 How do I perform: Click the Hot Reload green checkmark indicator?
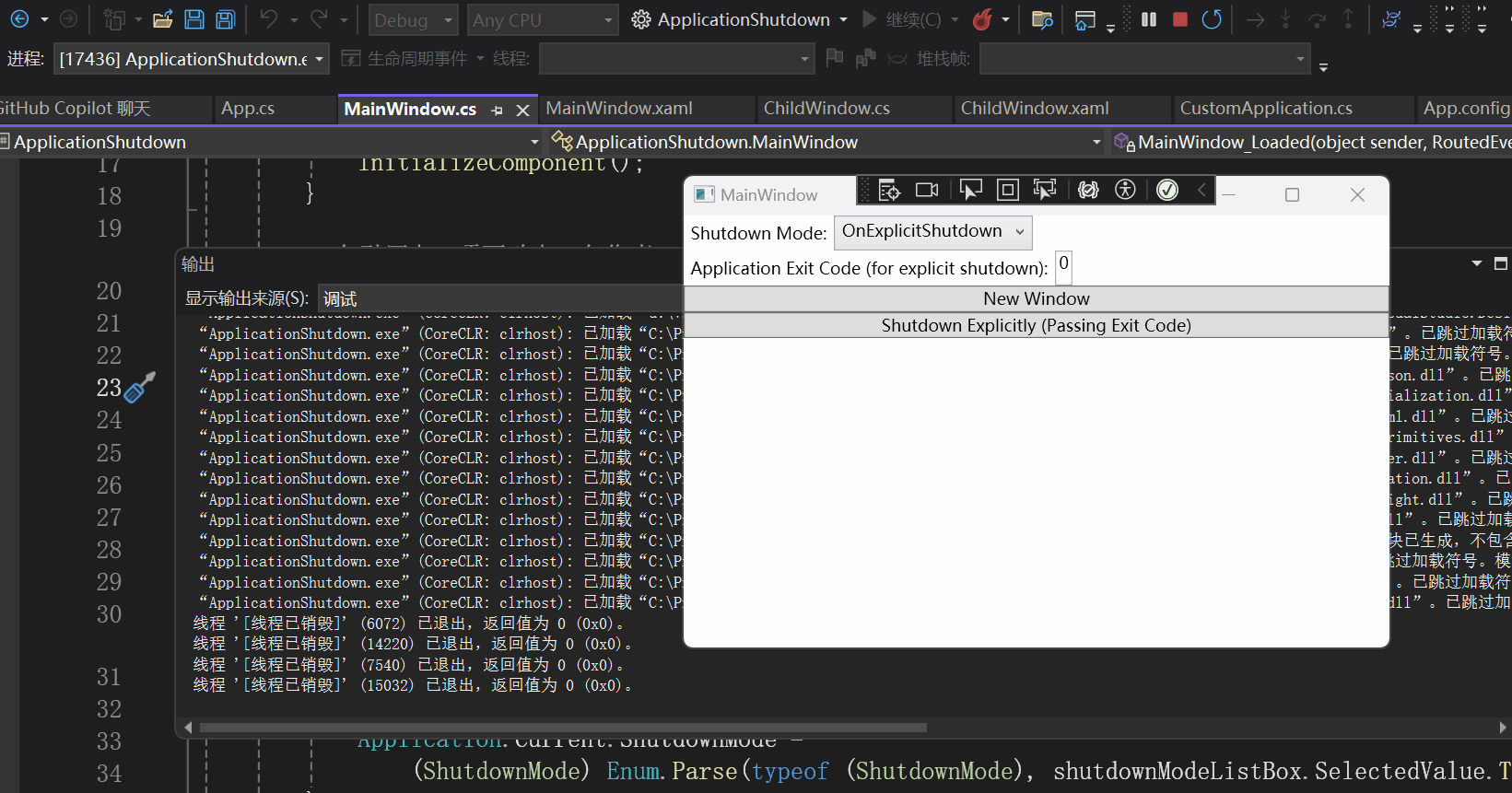(1167, 190)
